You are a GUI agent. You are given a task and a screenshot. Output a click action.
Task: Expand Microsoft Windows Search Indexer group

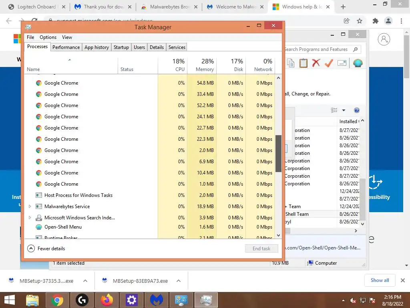(30, 218)
